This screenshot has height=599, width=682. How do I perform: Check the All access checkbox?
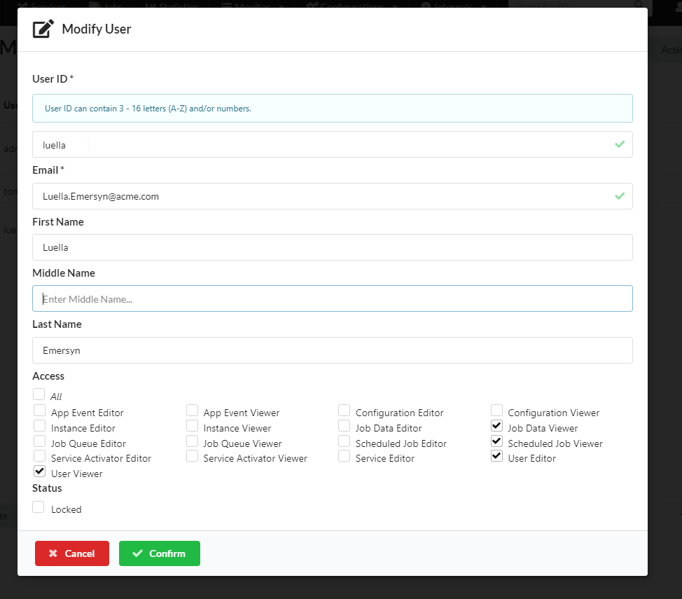pos(39,395)
